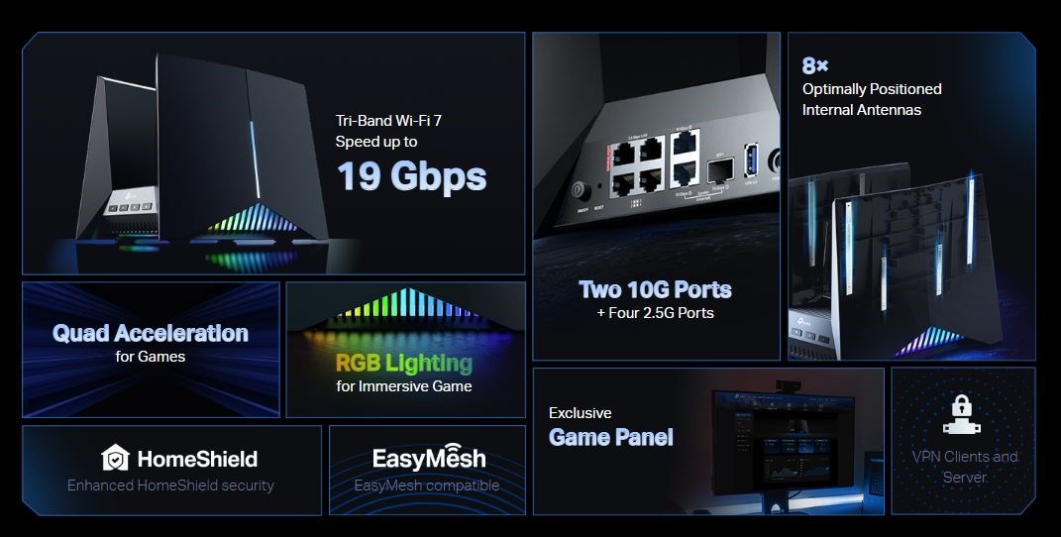Click the HomeShield house shield icon
1061x537 pixels.
coord(115,458)
